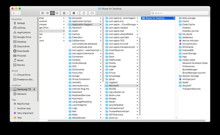
Task: Toggle column view button
Action: click(x=52, y=13)
